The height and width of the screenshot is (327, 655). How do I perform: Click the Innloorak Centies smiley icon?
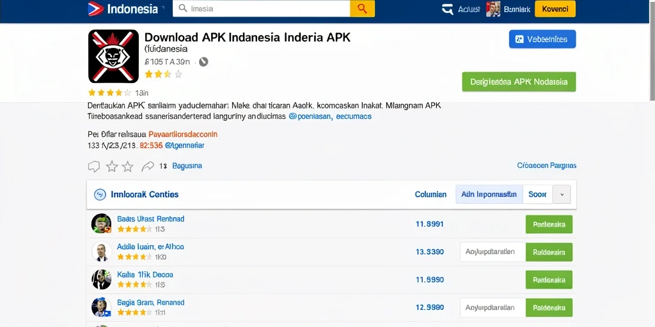[x=100, y=194]
